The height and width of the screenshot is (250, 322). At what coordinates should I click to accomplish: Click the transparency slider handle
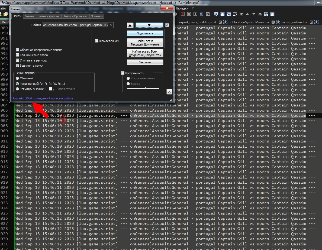pyautogui.click(x=146, y=88)
